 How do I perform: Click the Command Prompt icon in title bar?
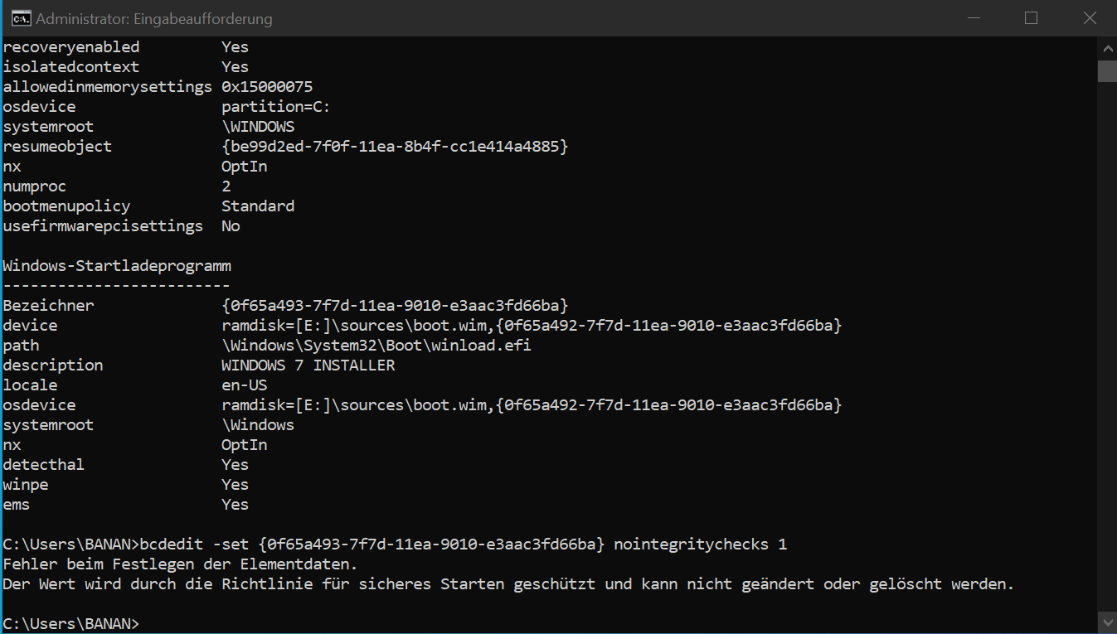point(21,18)
